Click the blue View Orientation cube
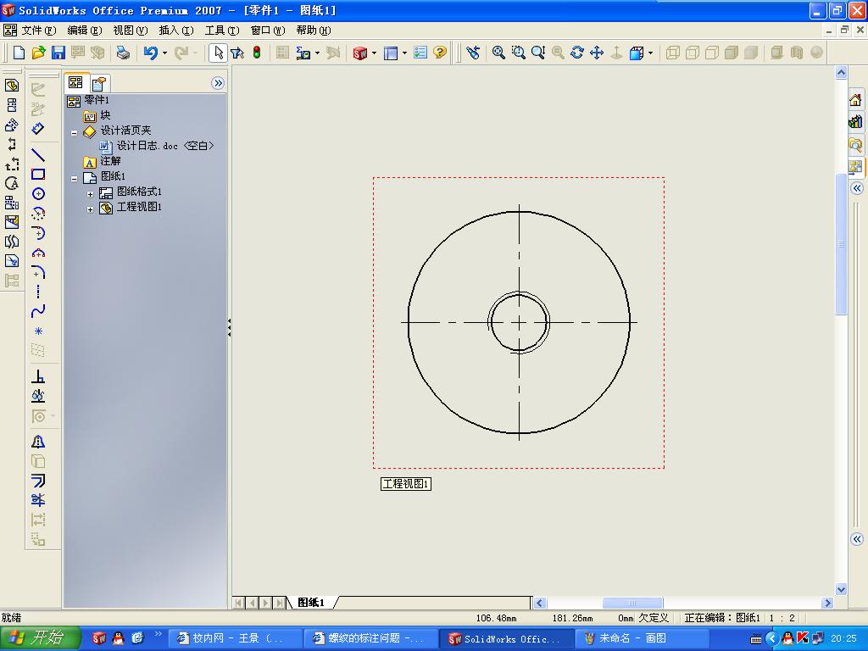Image resolution: width=868 pixels, height=651 pixels. point(636,53)
